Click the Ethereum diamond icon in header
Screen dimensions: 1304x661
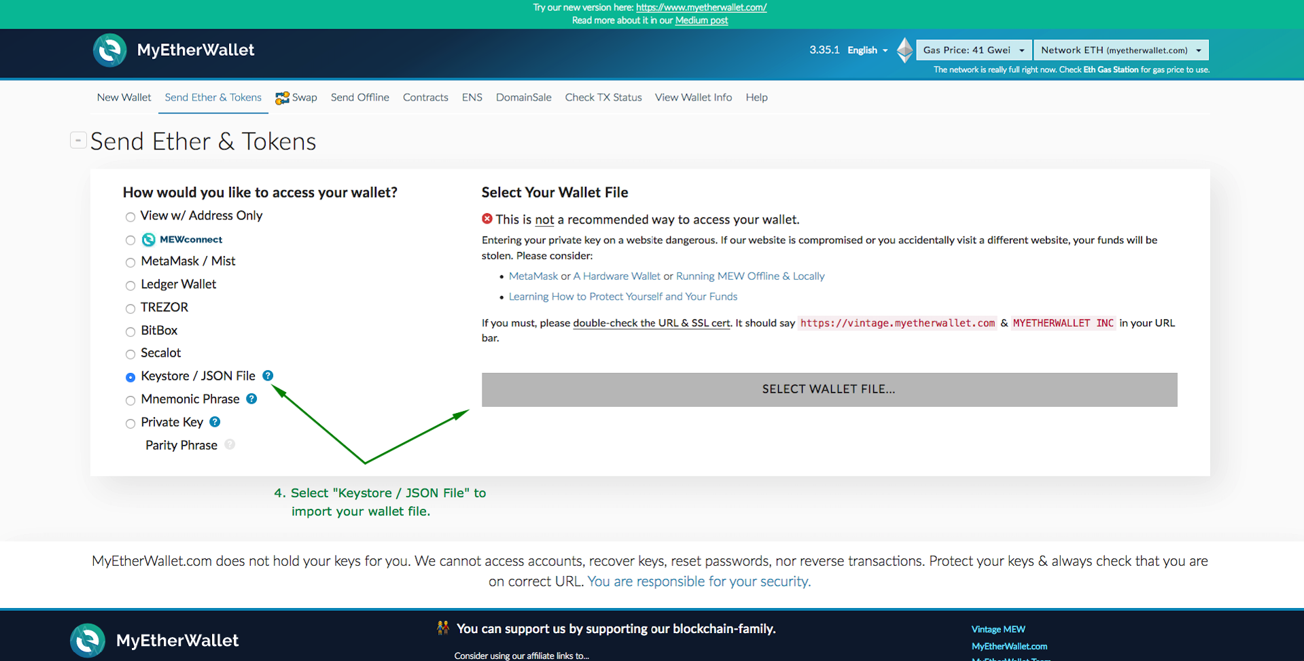(x=904, y=50)
